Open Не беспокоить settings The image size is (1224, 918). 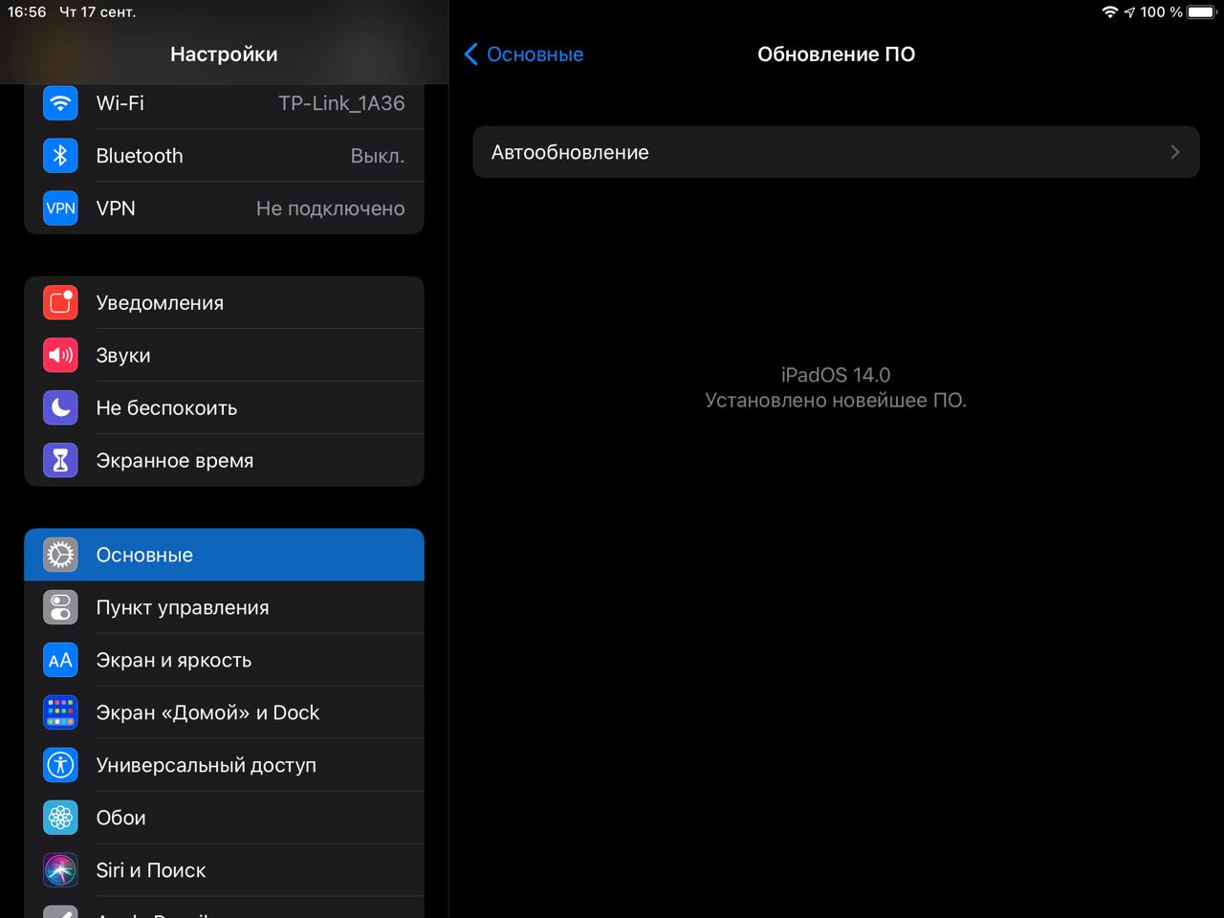pyautogui.click(x=224, y=408)
